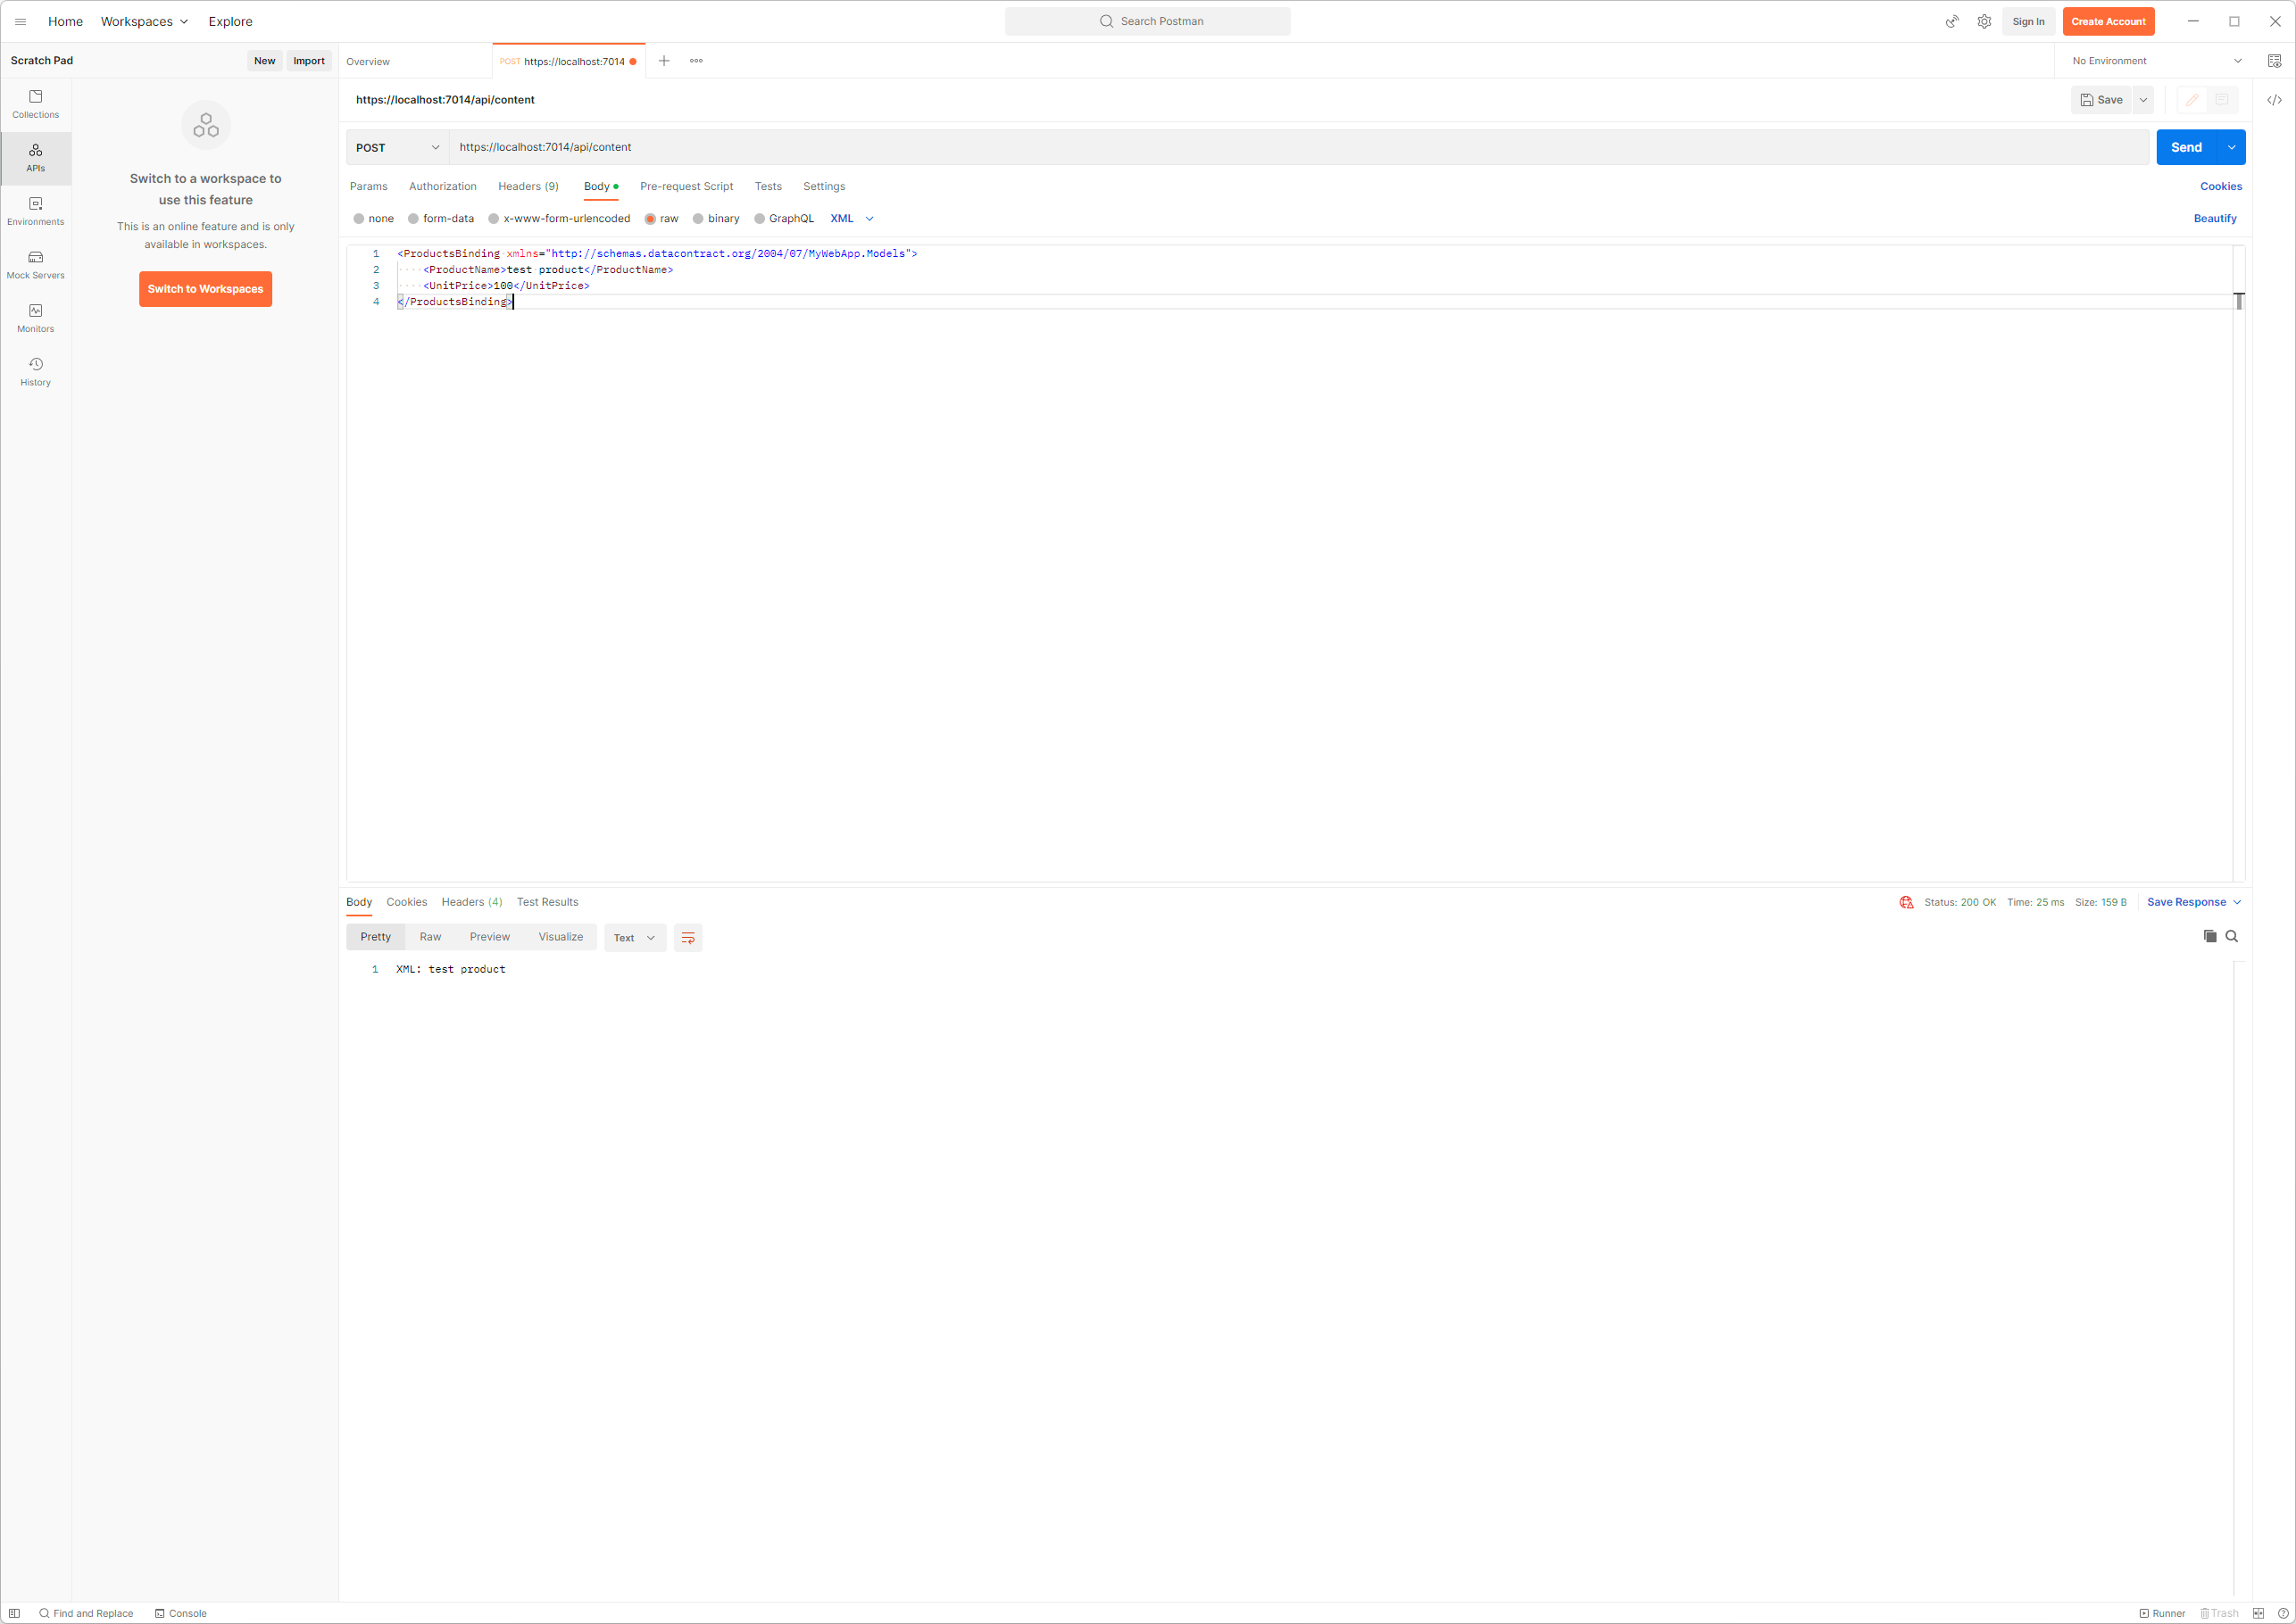This screenshot has width=2296, height=1624.
Task: Open the settings gear icon
Action: pos(1983,21)
